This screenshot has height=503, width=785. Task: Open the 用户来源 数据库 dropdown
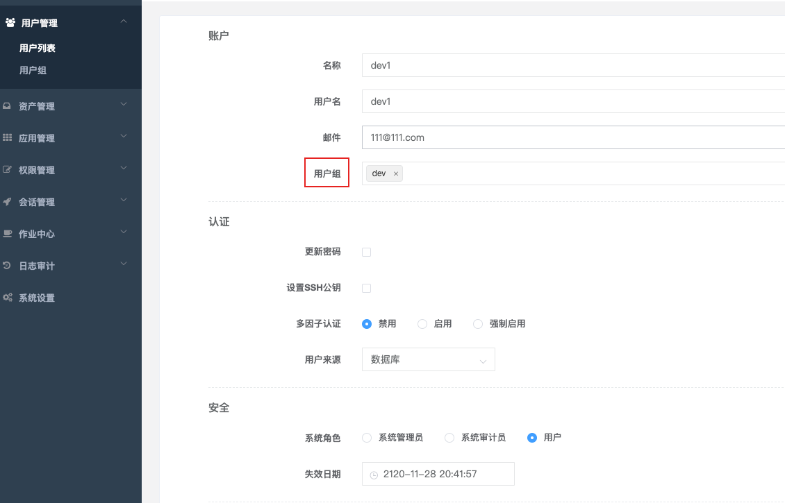pyautogui.click(x=428, y=359)
